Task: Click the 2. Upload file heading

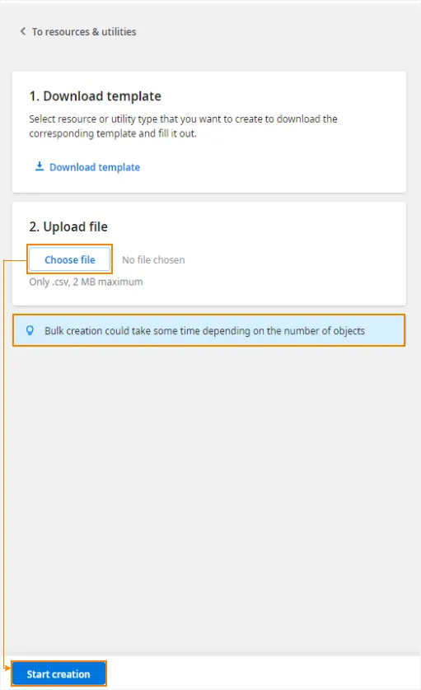Action: (68, 226)
